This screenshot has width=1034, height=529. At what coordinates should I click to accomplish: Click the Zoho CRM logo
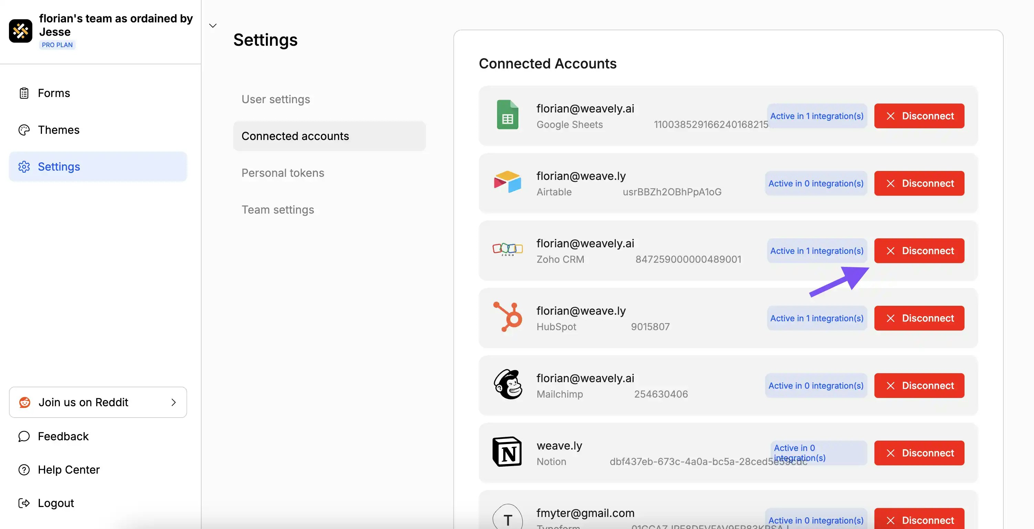tap(507, 250)
